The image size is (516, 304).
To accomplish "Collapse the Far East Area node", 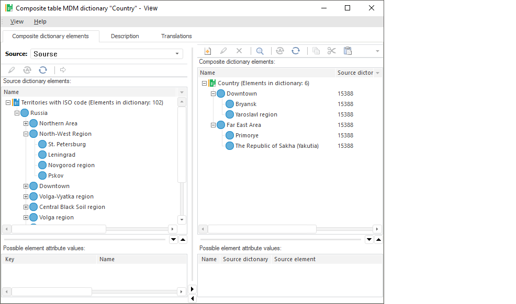I will (x=213, y=125).
